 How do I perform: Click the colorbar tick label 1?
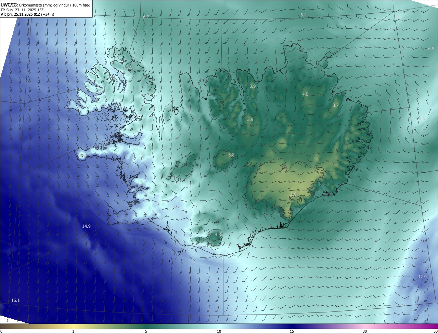tap(73, 331)
